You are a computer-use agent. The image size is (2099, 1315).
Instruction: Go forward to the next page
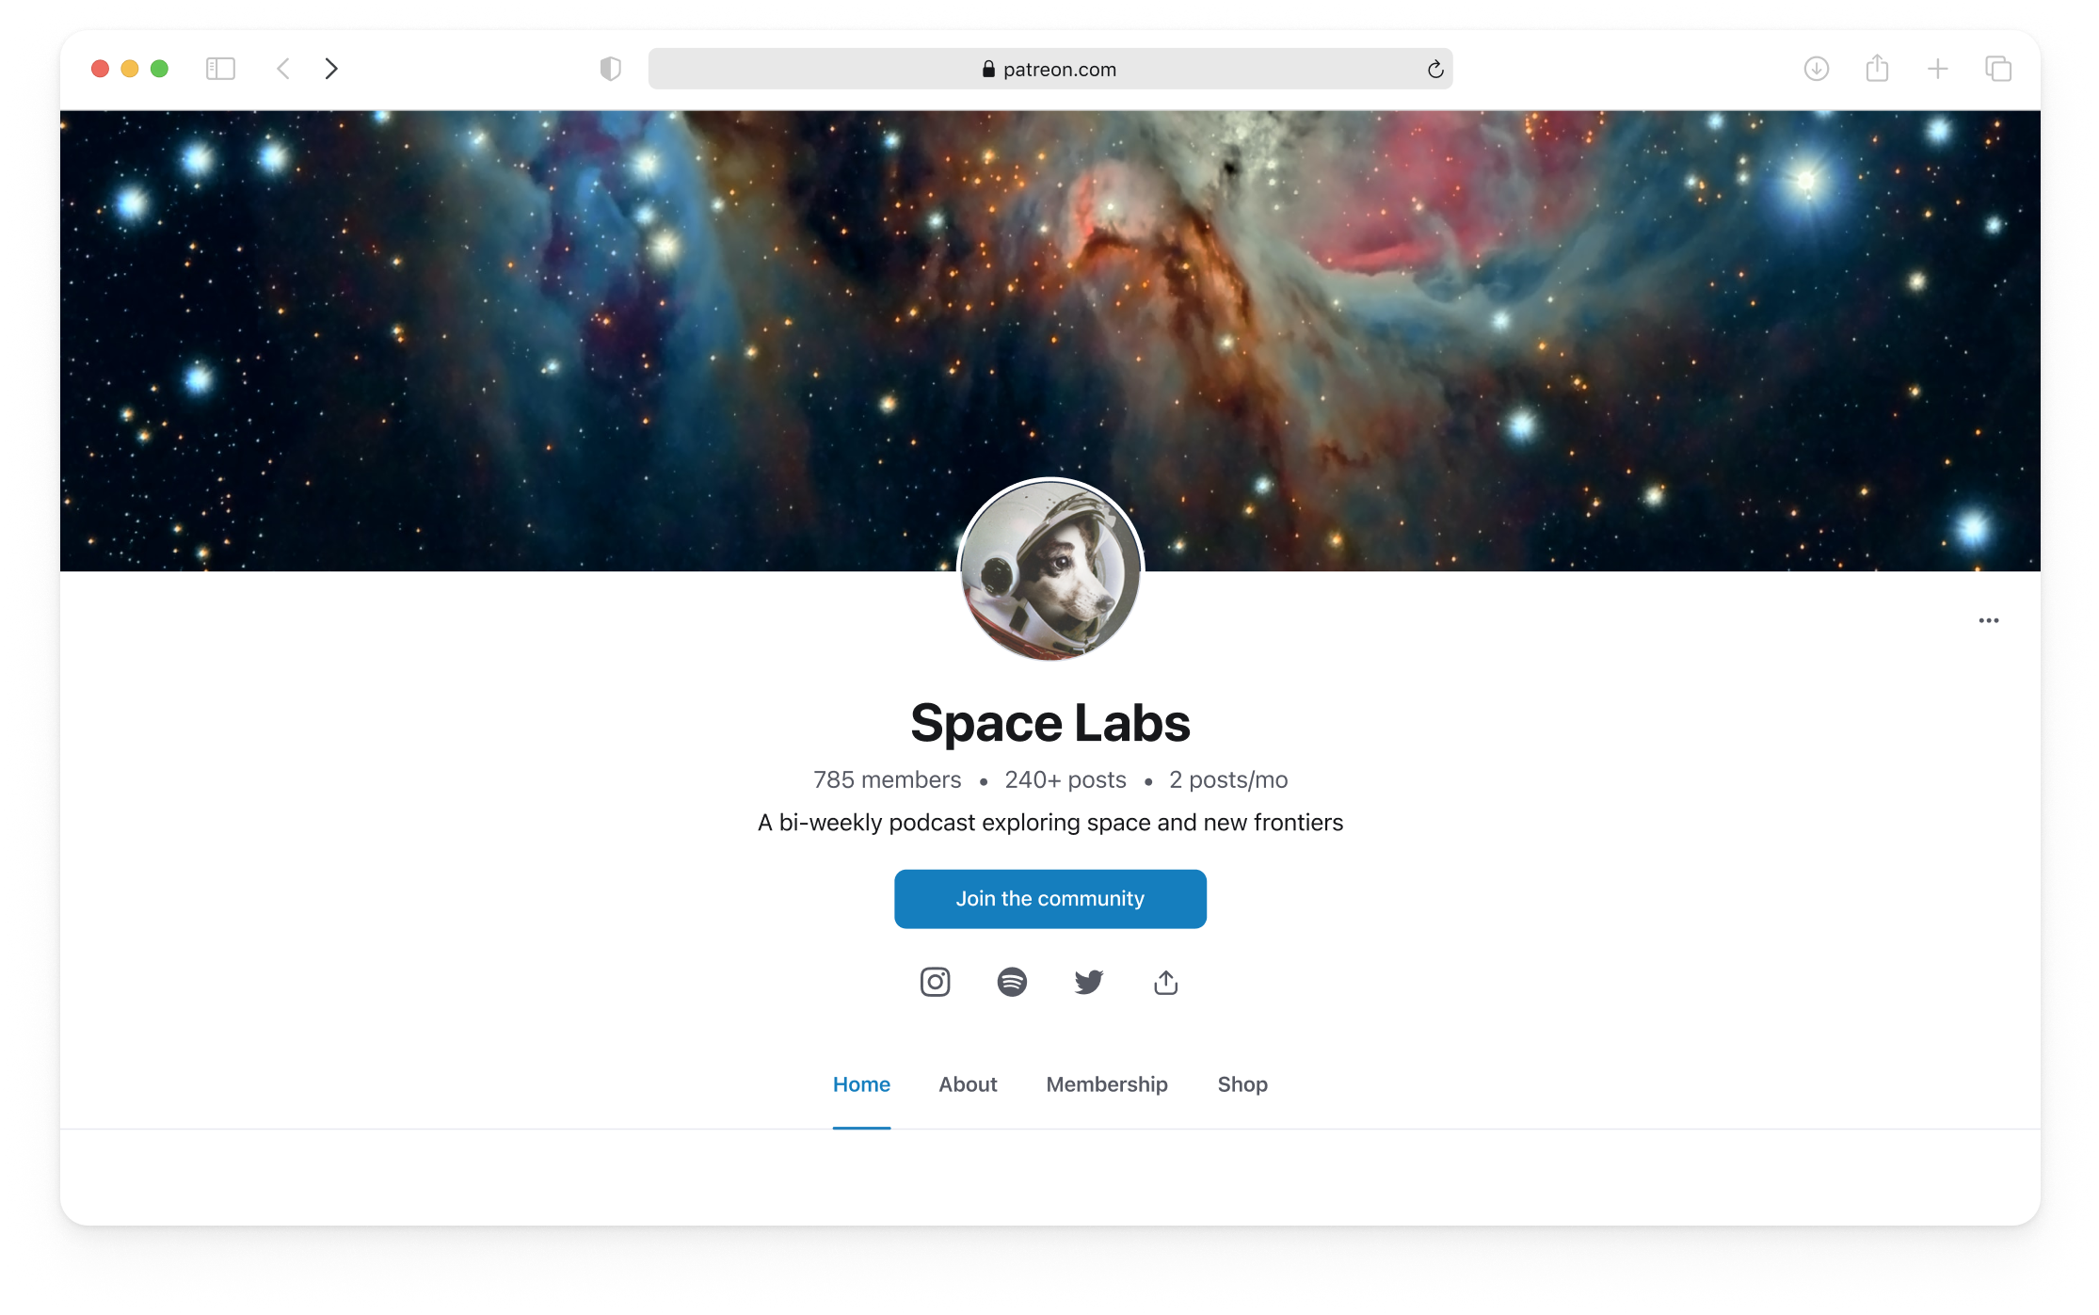coord(330,69)
